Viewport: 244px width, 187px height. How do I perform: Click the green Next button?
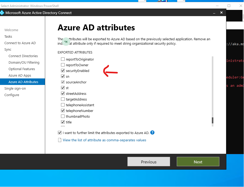point(198,162)
